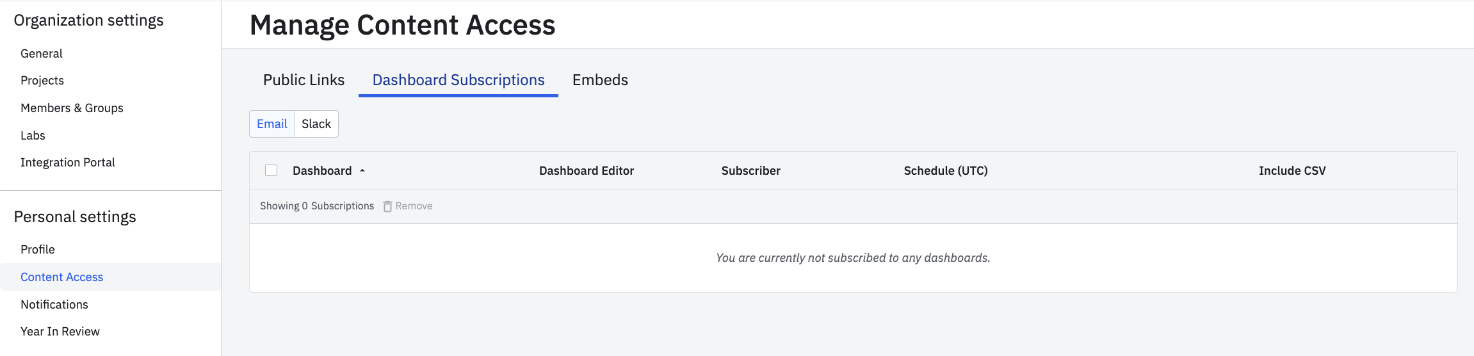1474x356 pixels.
Task: Select the Dashboard Subscriptions tab
Action: [458, 80]
